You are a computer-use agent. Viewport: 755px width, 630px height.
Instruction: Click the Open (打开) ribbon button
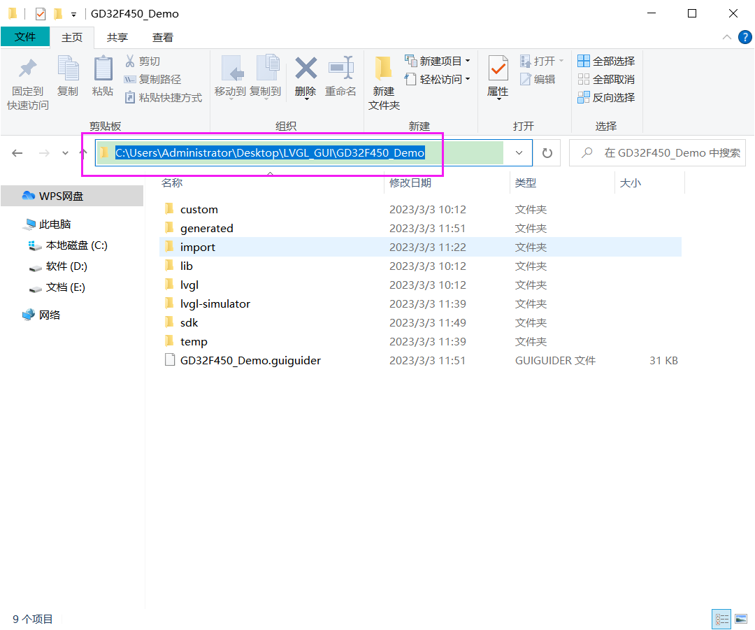coord(542,61)
